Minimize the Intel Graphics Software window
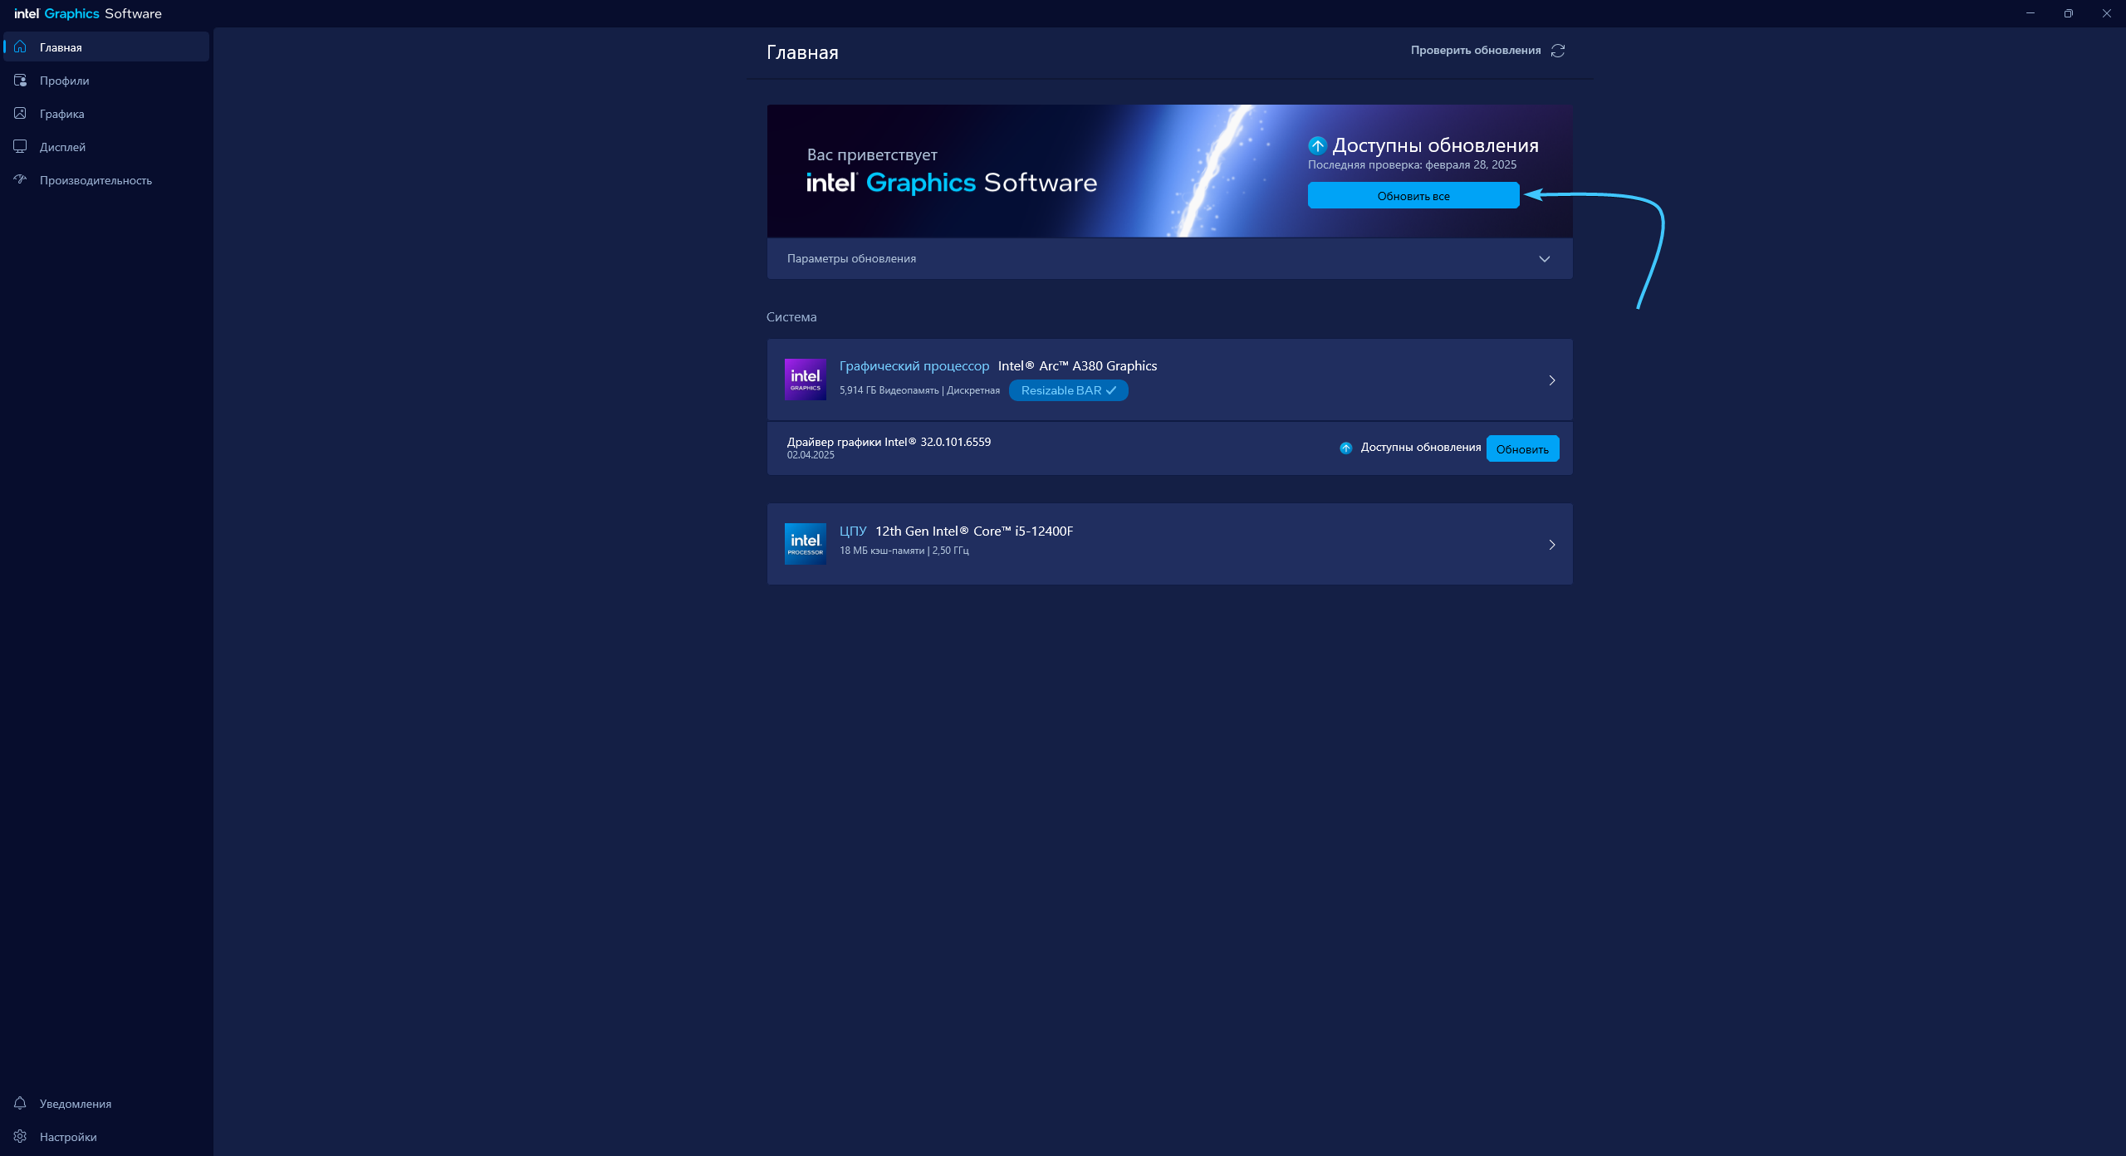This screenshot has width=2126, height=1156. pyautogui.click(x=2030, y=13)
